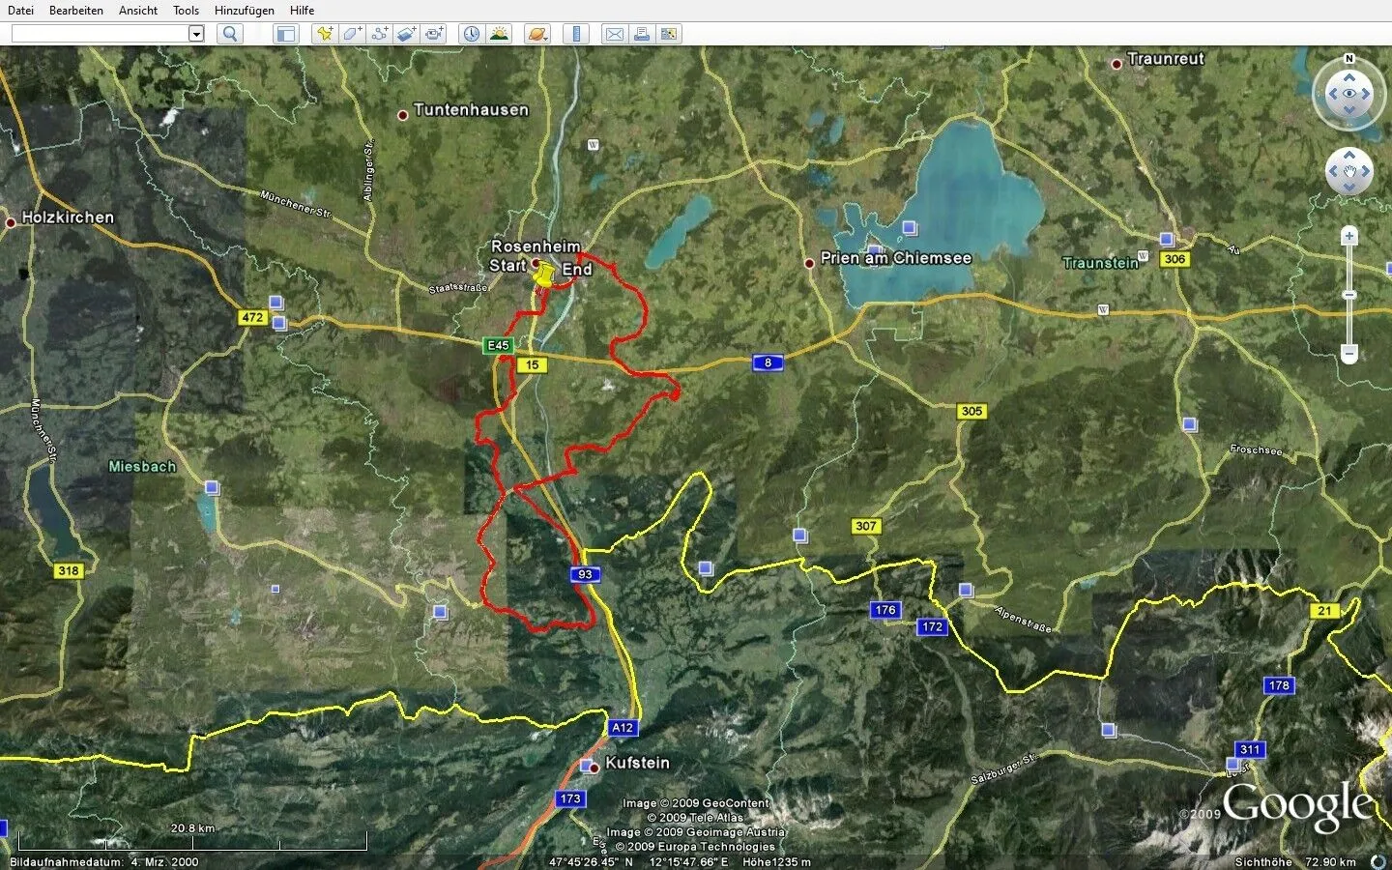Select the add path tool
The image size is (1392, 870).
point(379,34)
